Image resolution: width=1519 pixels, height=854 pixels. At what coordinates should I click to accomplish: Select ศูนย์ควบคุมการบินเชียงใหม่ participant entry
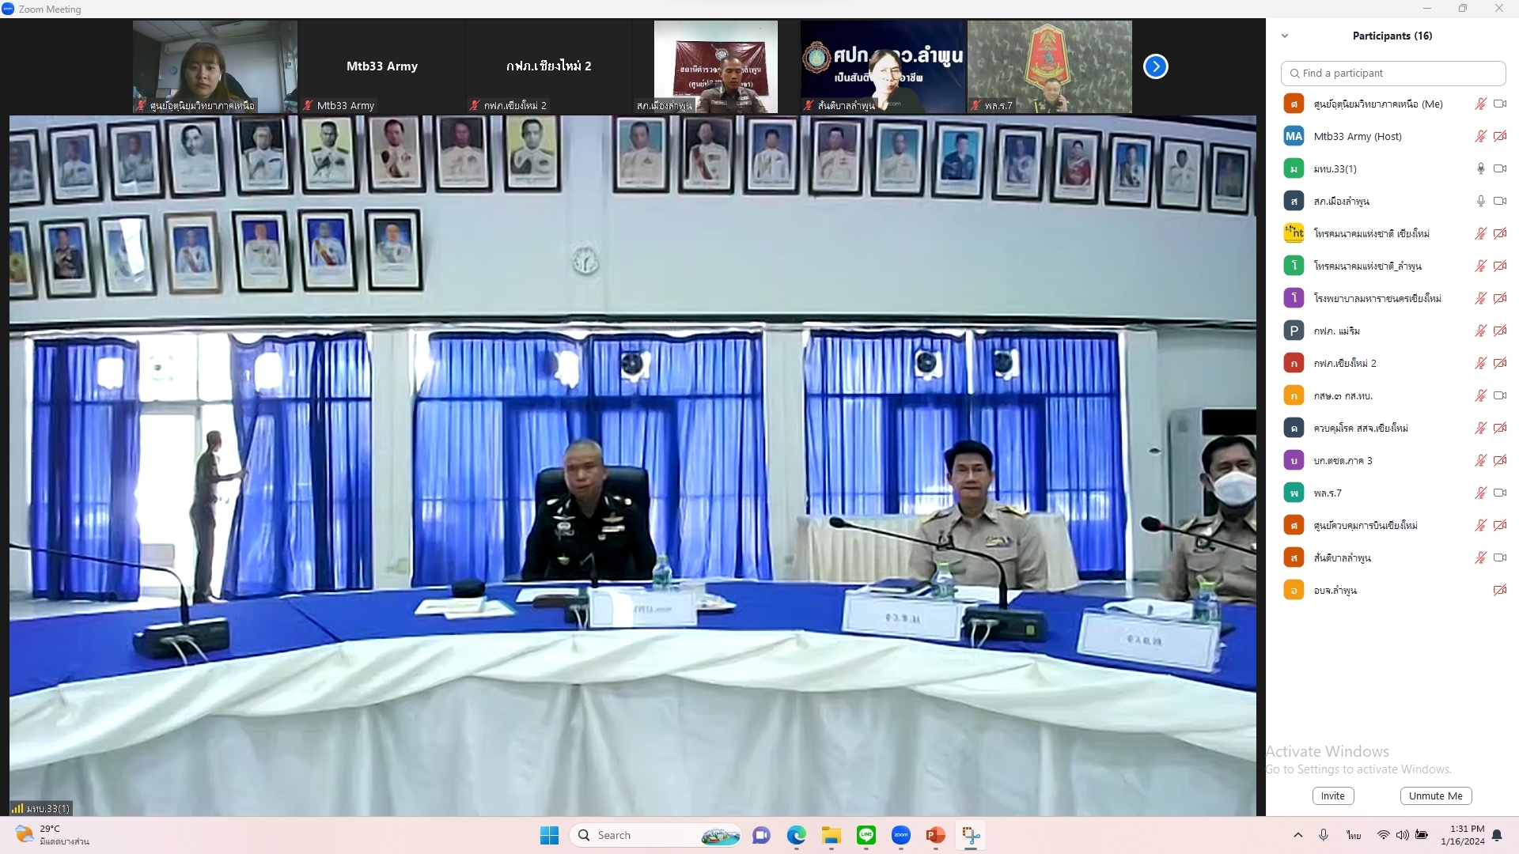tap(1366, 525)
